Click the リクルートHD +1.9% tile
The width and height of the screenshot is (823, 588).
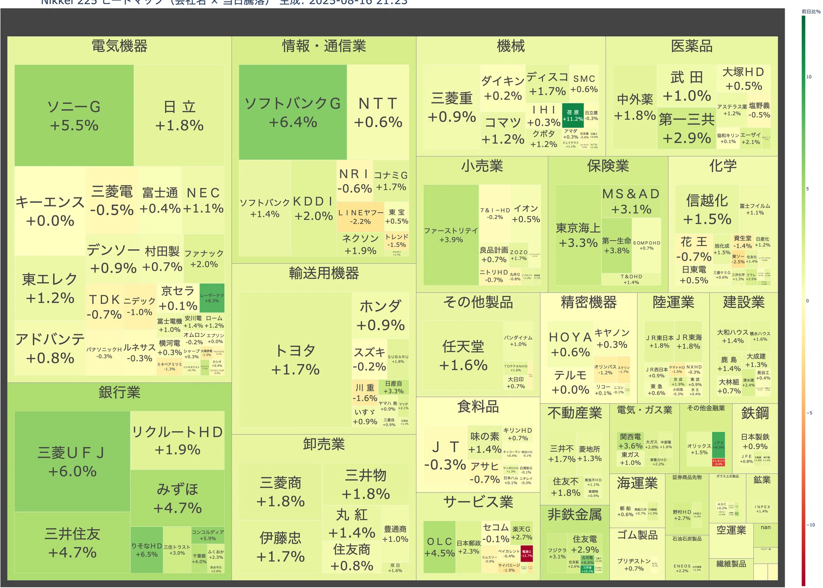tap(177, 440)
